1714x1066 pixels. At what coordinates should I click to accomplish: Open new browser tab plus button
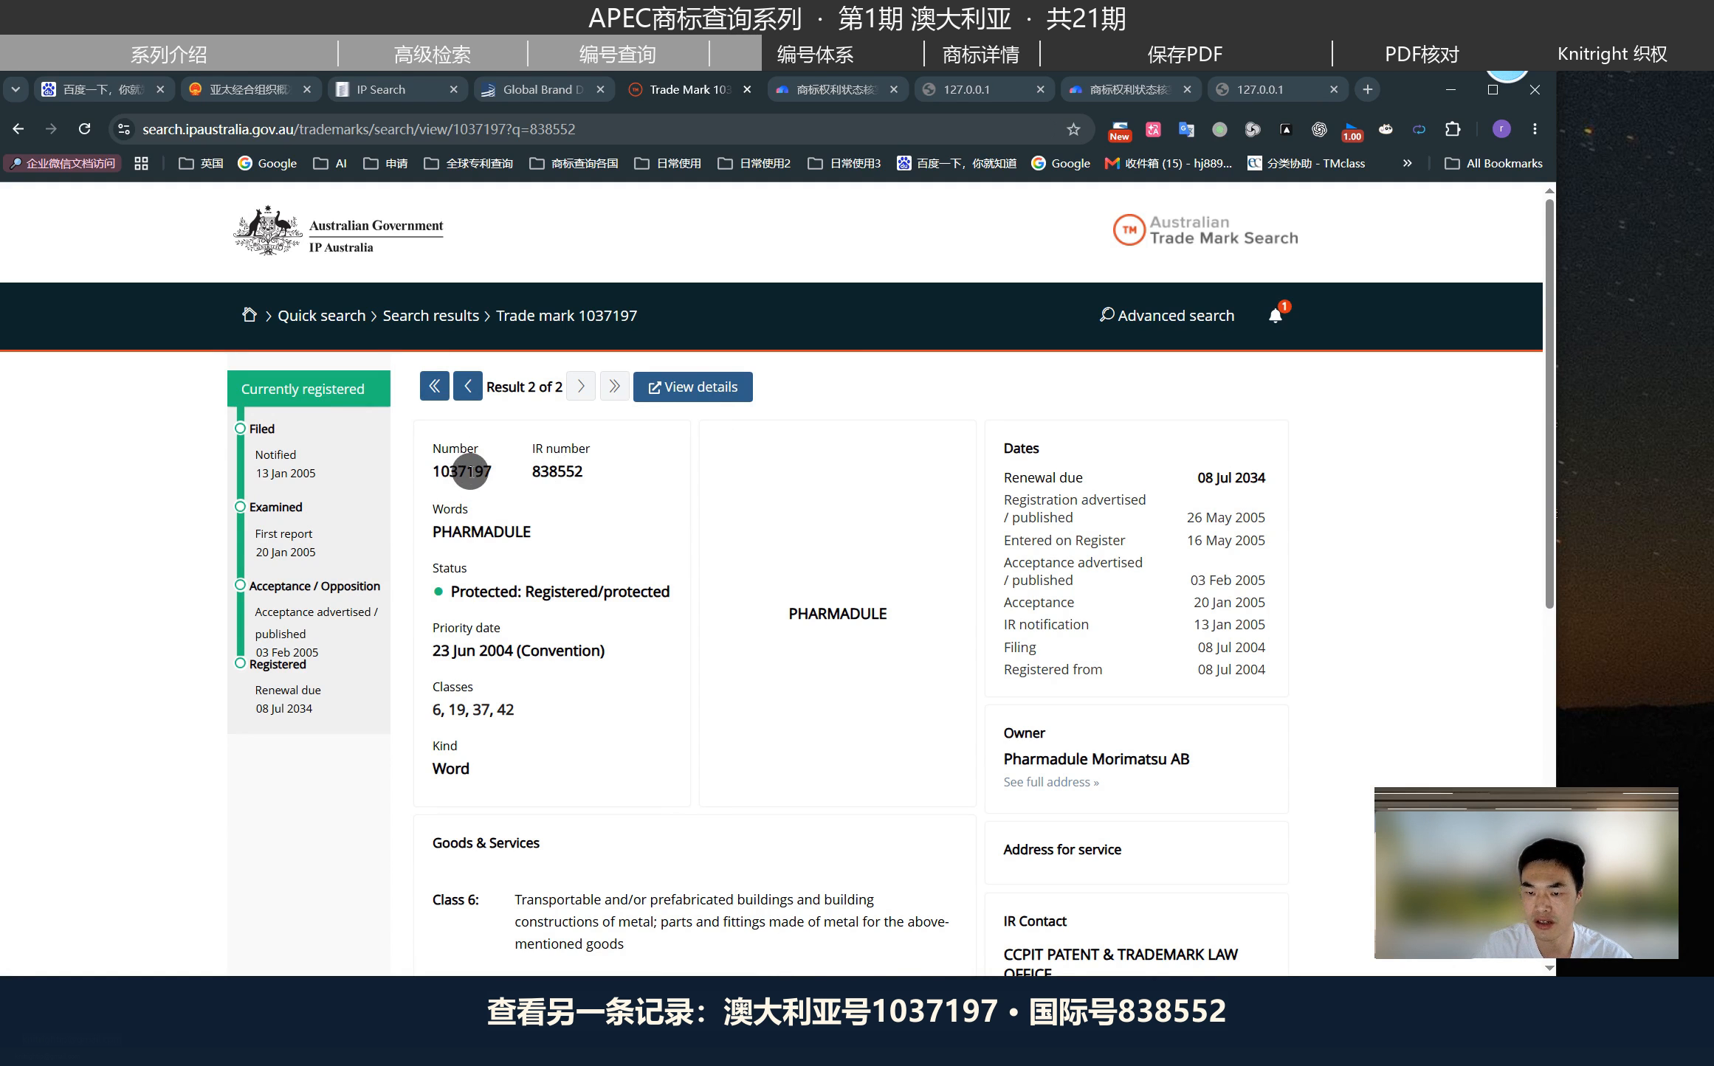(1368, 89)
